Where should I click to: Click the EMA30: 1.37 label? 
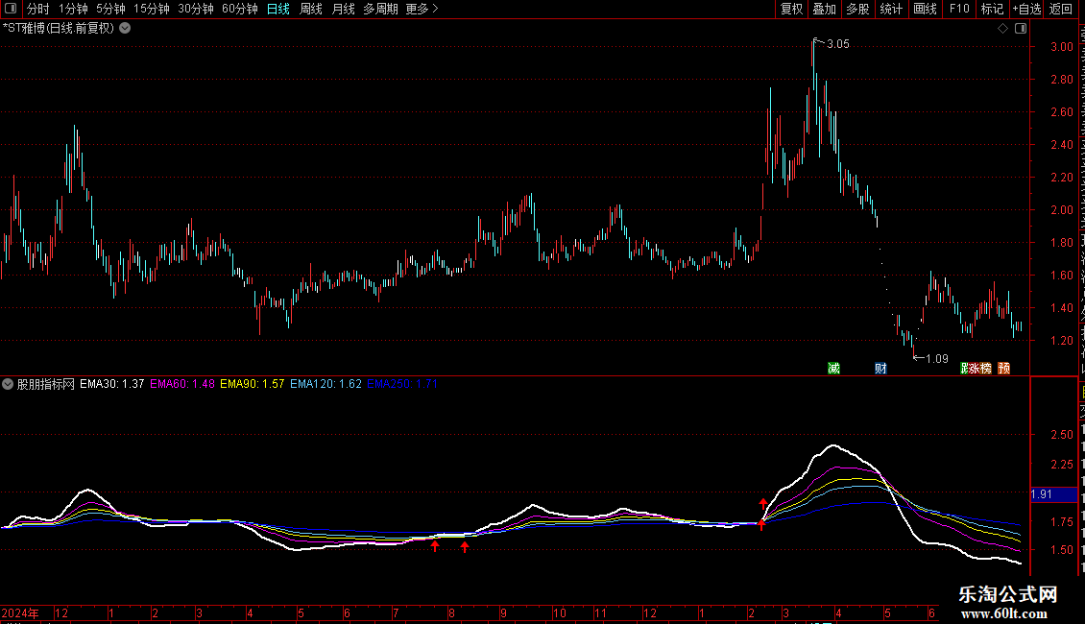click(x=112, y=384)
